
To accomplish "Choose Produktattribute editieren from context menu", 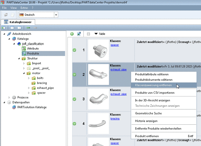I will (164, 74).
